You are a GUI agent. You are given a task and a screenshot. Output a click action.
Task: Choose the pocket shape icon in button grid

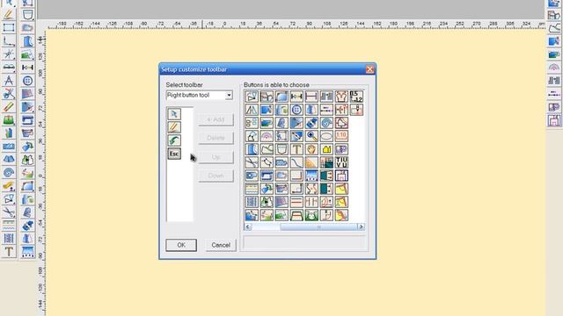pyautogui.click(x=281, y=149)
